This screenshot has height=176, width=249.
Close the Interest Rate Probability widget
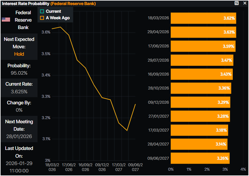pos(245,3)
